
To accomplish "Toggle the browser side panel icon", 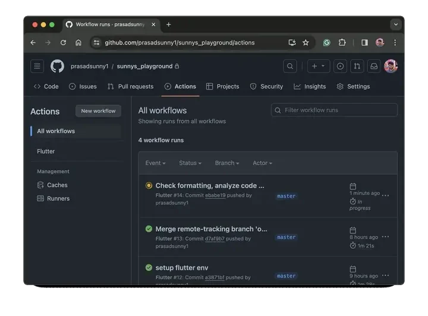I will (364, 43).
